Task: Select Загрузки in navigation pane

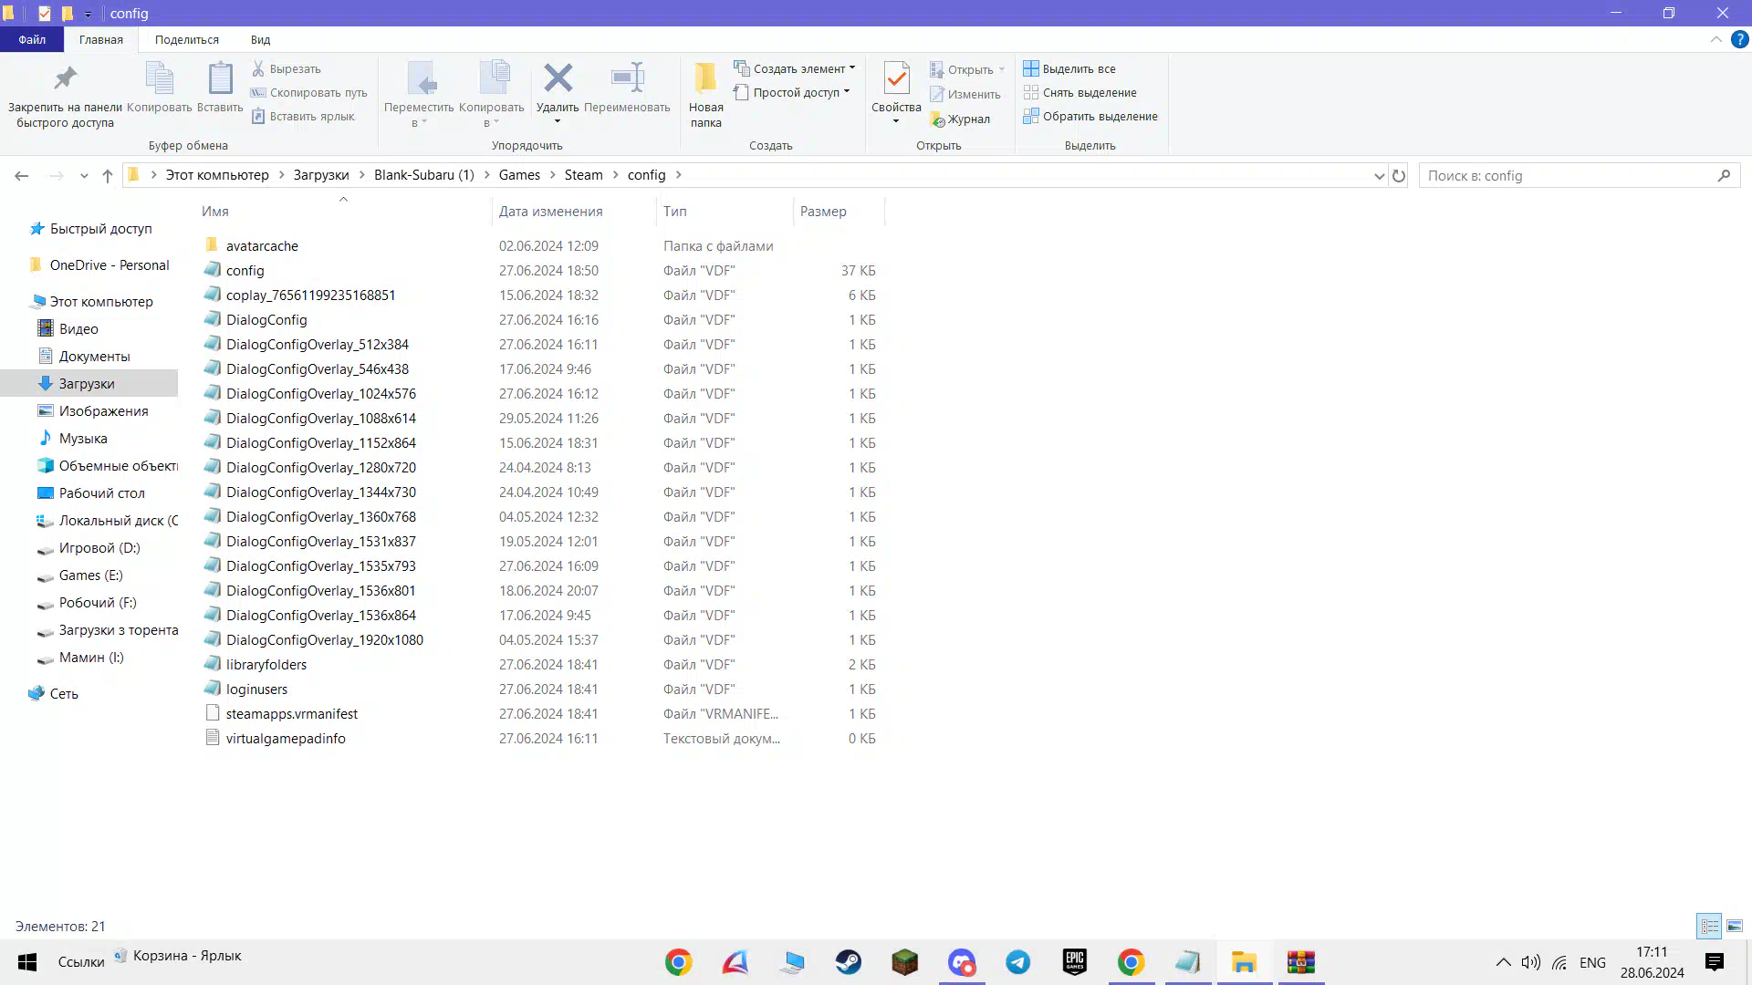Action: (x=87, y=383)
